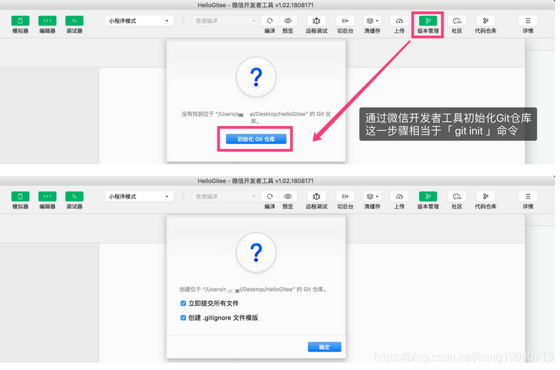Open 详情 menu icon in upper window

[x=528, y=21]
